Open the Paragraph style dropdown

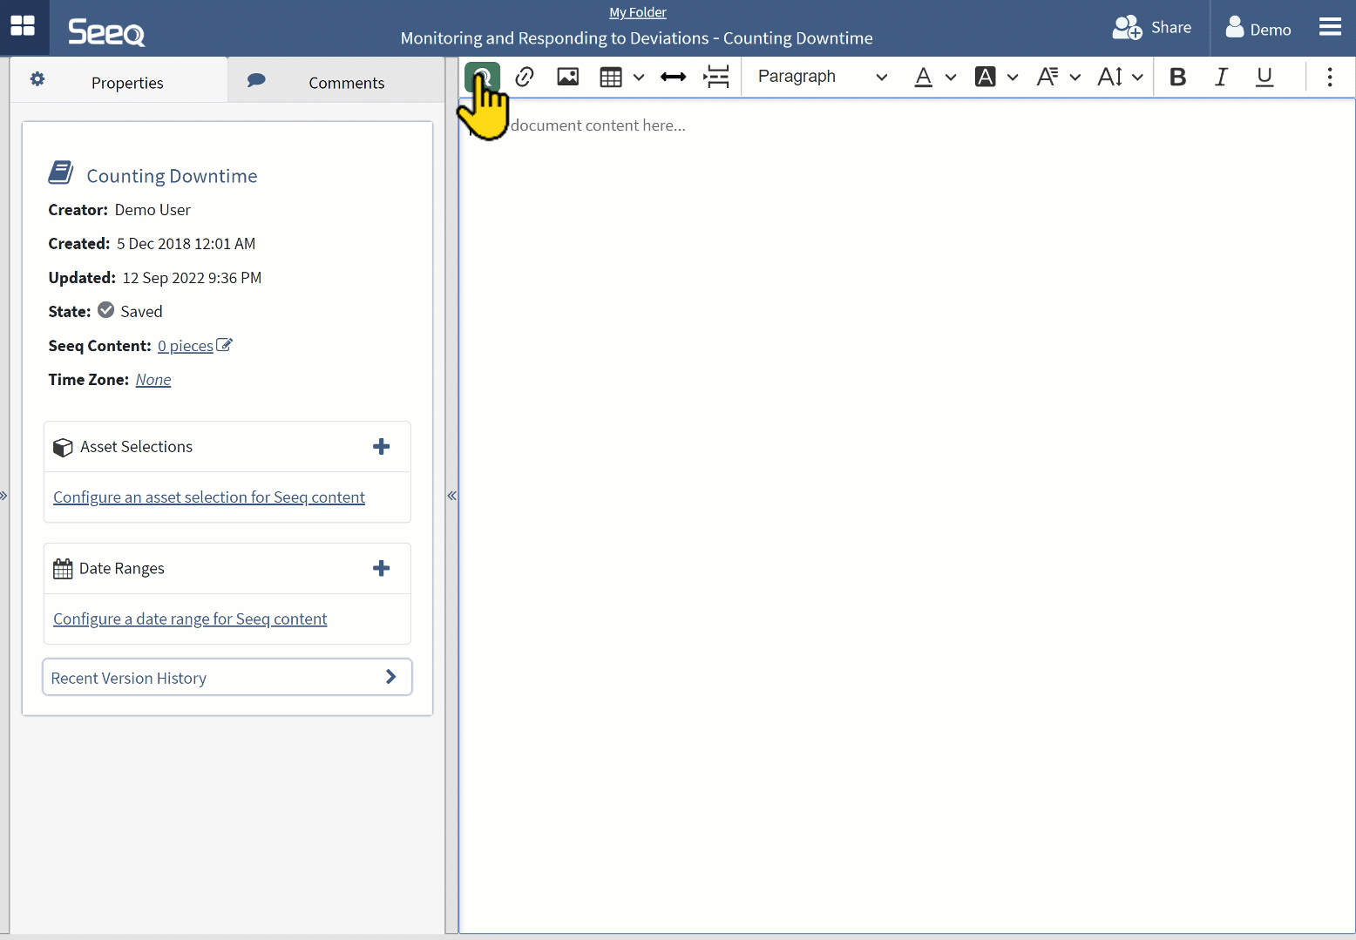pyautogui.click(x=822, y=77)
